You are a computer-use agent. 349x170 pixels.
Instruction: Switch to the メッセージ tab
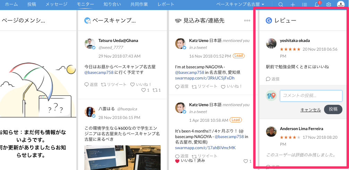(x=56, y=4)
